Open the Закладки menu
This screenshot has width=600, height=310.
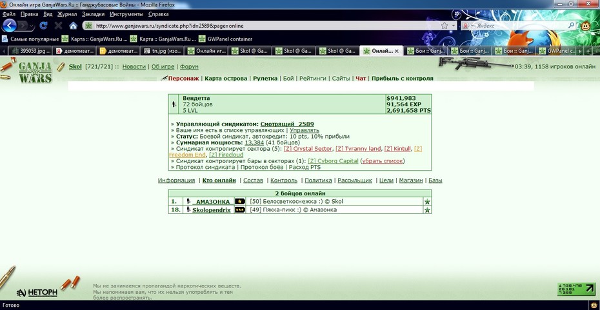94,14
